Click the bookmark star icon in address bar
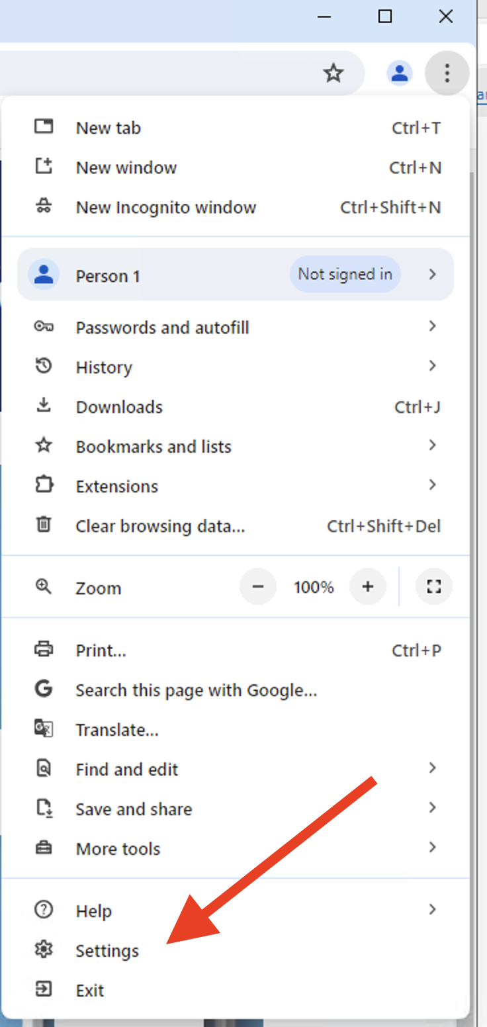Viewport: 487px width, 1027px height. [x=333, y=73]
